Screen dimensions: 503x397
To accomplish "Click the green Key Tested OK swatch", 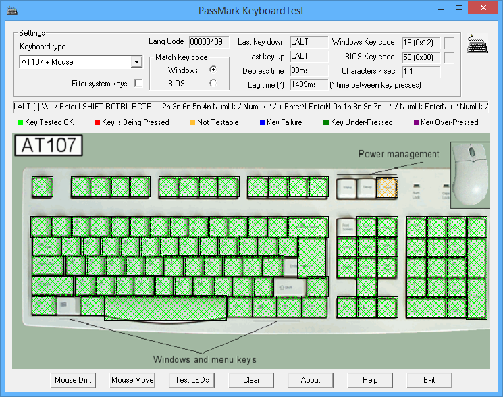I will 20,122.
